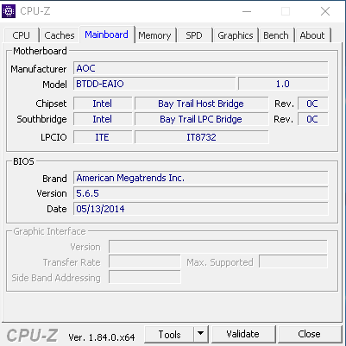Image resolution: width=346 pixels, height=346 pixels.
Task: Open the Bench tab
Action: click(276, 35)
